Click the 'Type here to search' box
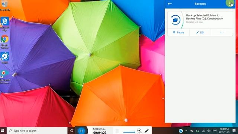 [37, 131]
